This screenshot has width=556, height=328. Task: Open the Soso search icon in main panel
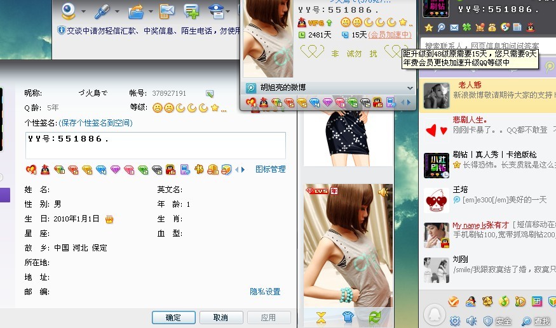coord(505,27)
